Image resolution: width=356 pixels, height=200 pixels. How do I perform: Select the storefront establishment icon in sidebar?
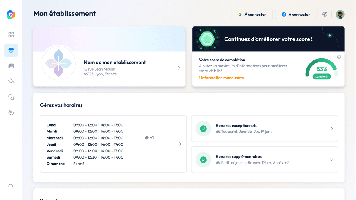coord(11,50)
